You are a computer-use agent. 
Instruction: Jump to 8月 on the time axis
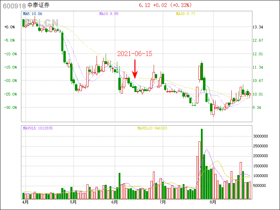tap(213, 202)
